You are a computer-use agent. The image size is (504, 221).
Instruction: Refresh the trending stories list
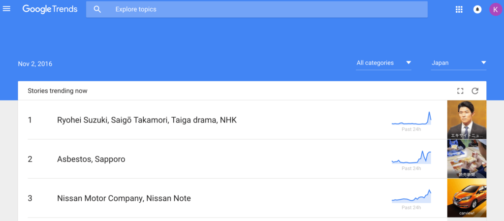[475, 91]
